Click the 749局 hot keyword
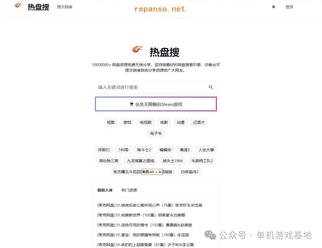322x248 pixels. tap(123, 150)
